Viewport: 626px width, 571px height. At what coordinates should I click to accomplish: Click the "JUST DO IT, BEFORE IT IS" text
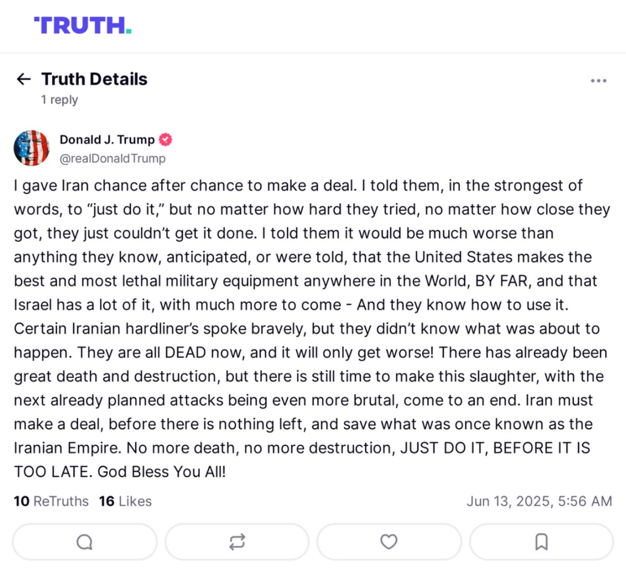[x=495, y=448]
